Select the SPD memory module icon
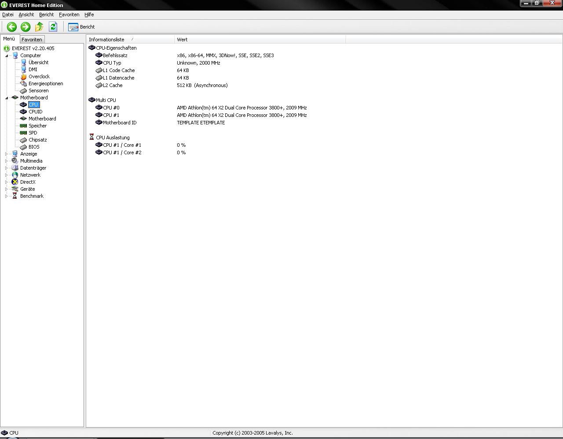 pyautogui.click(x=23, y=133)
